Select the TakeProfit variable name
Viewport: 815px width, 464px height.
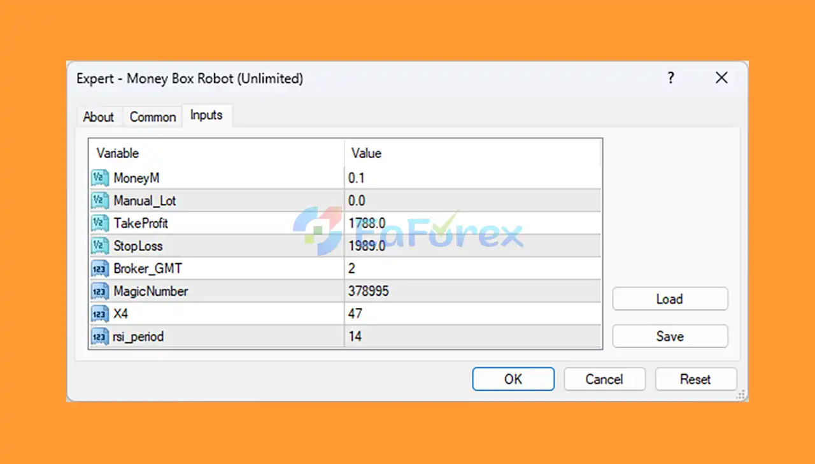141,223
